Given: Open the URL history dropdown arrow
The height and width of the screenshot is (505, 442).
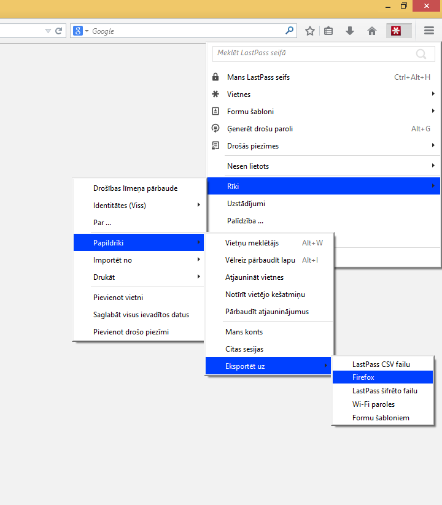Looking at the screenshot, I should [48, 31].
